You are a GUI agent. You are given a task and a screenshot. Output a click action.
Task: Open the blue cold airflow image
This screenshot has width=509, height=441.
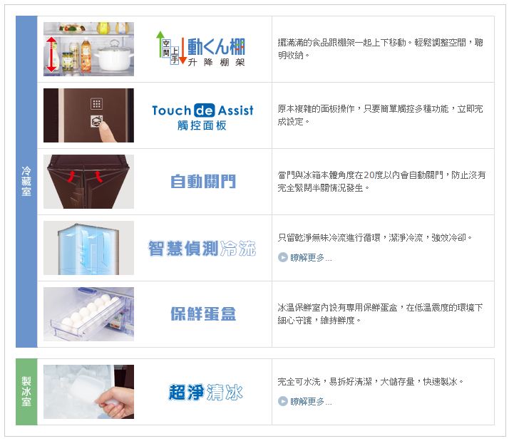click(88, 248)
